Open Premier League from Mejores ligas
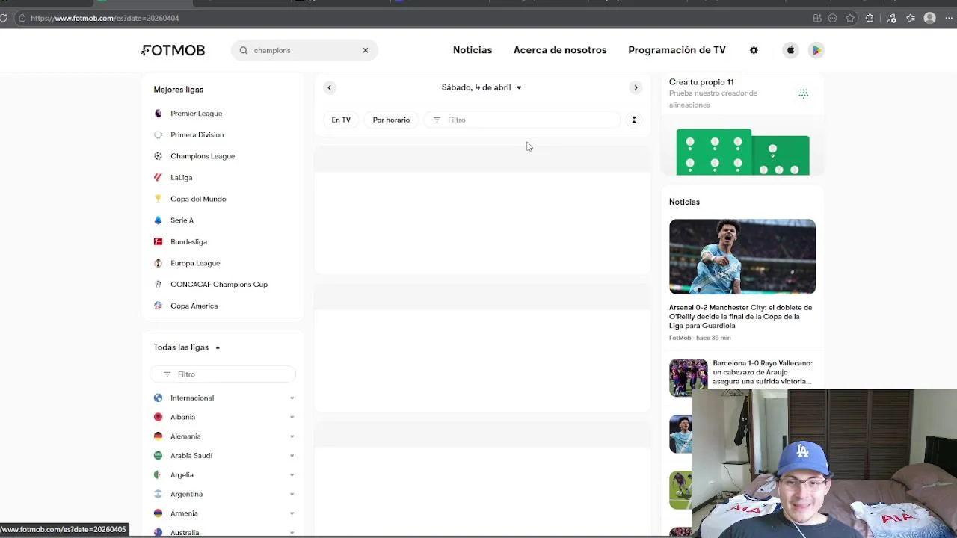This screenshot has width=957, height=538. (x=196, y=114)
